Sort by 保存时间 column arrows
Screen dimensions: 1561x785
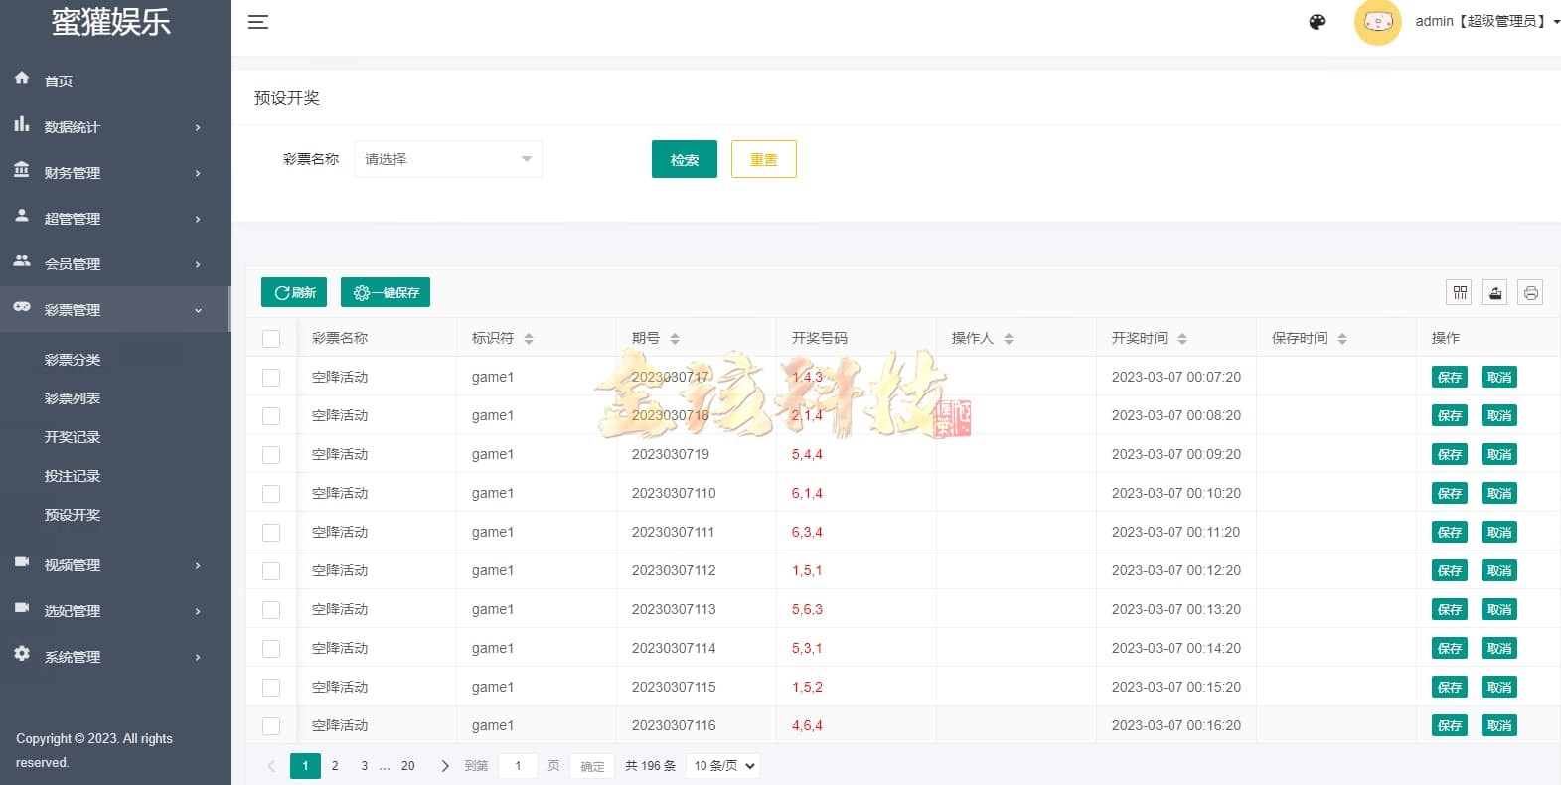[x=1342, y=339]
